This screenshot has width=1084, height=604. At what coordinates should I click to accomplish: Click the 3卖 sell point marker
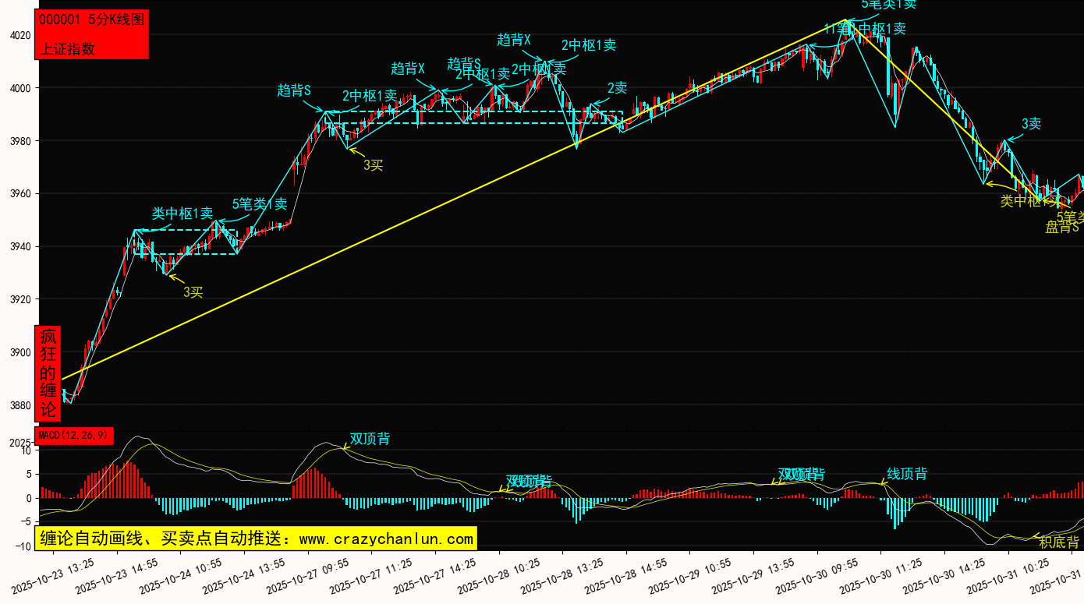[x=1031, y=124]
